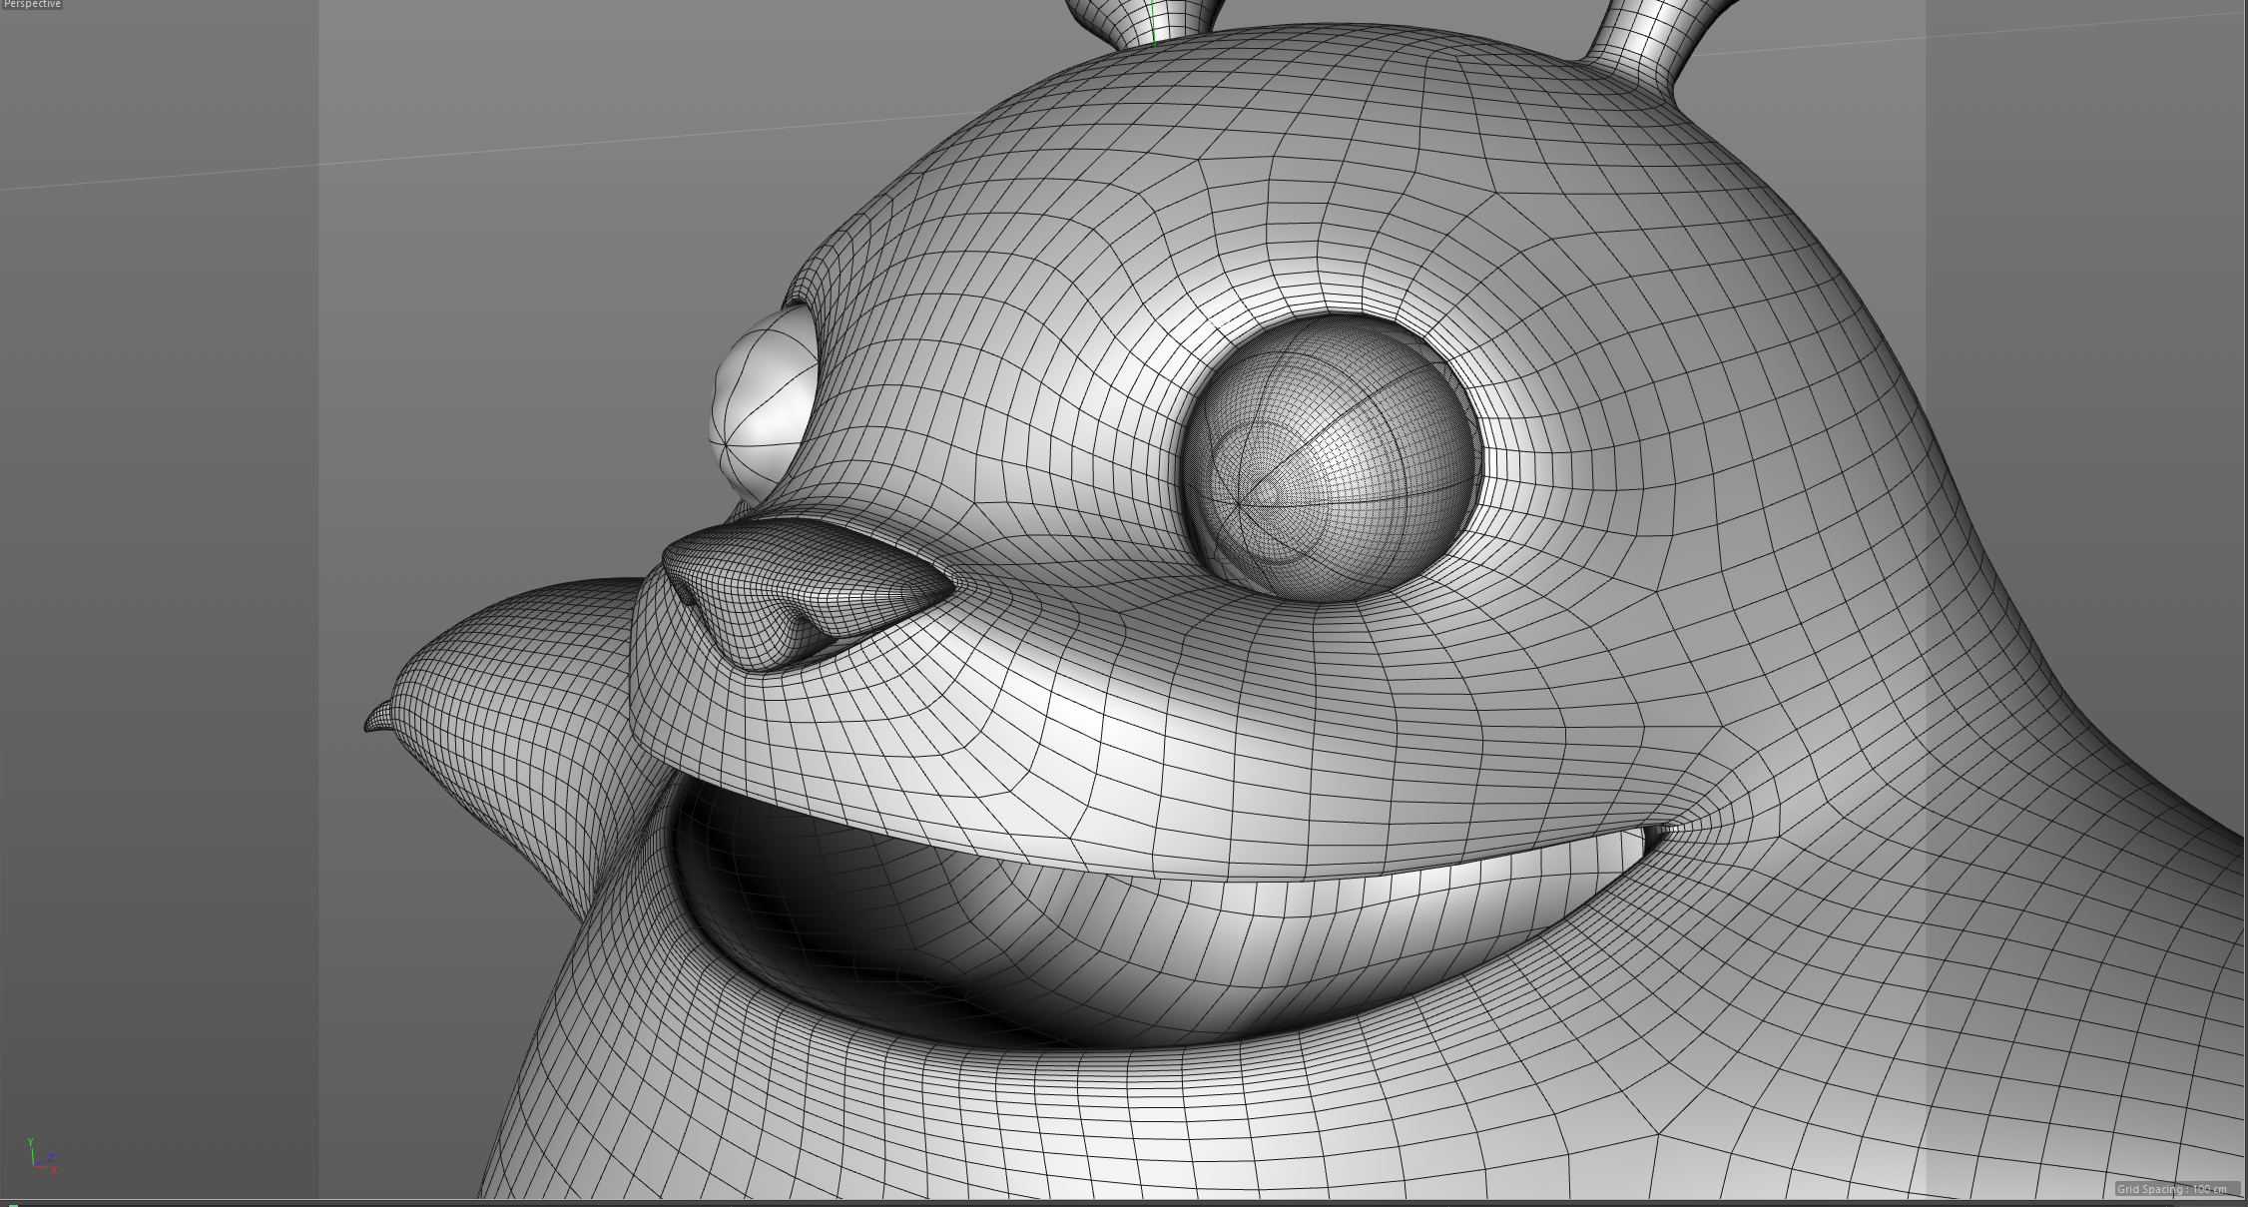
Task: Click the red X axis letter
Action: (53, 1169)
